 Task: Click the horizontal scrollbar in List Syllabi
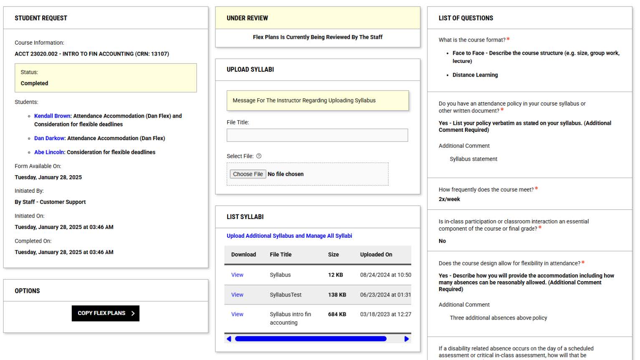click(311, 338)
